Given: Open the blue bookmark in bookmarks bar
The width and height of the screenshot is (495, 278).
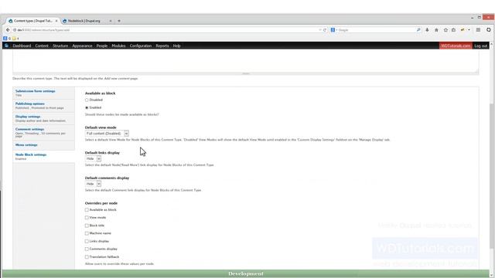Looking at the screenshot, I should coord(5,38).
